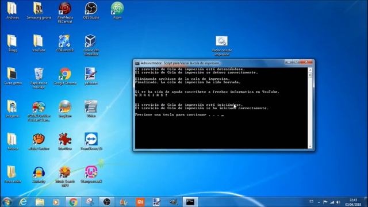The width and height of the screenshot is (368, 207).
Task: Launch CDBurnerXP desktop shortcut
Action: (65, 43)
